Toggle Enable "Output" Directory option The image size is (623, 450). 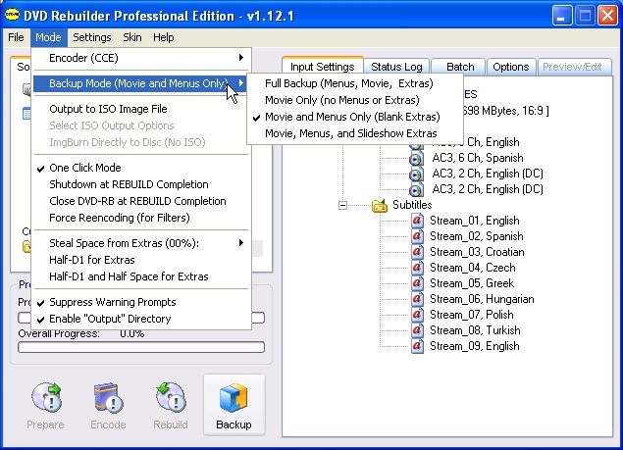pos(141,319)
